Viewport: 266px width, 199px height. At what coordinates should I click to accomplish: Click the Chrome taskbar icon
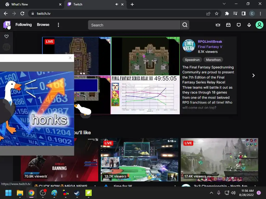coord(31,193)
